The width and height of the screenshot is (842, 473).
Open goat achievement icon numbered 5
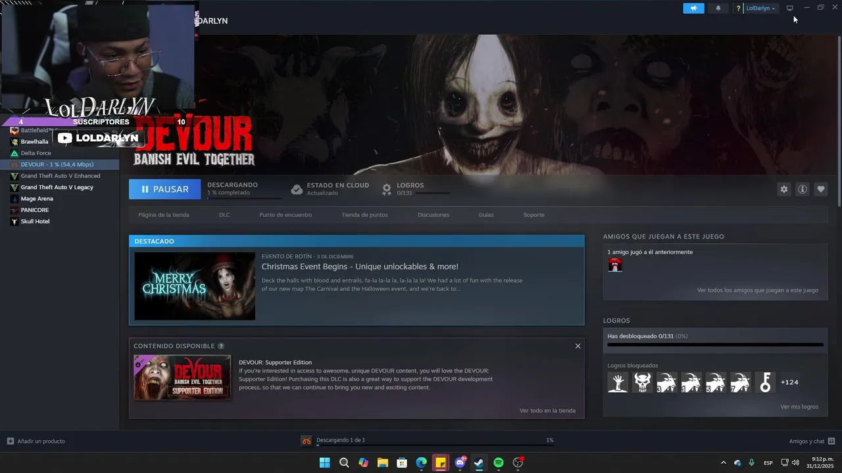(x=716, y=382)
